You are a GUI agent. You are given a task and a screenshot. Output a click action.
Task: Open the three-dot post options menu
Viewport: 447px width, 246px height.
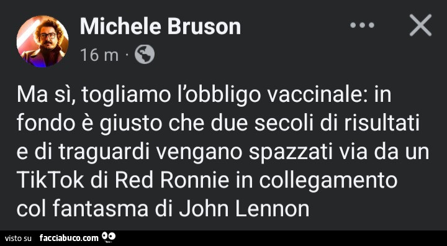click(x=363, y=25)
